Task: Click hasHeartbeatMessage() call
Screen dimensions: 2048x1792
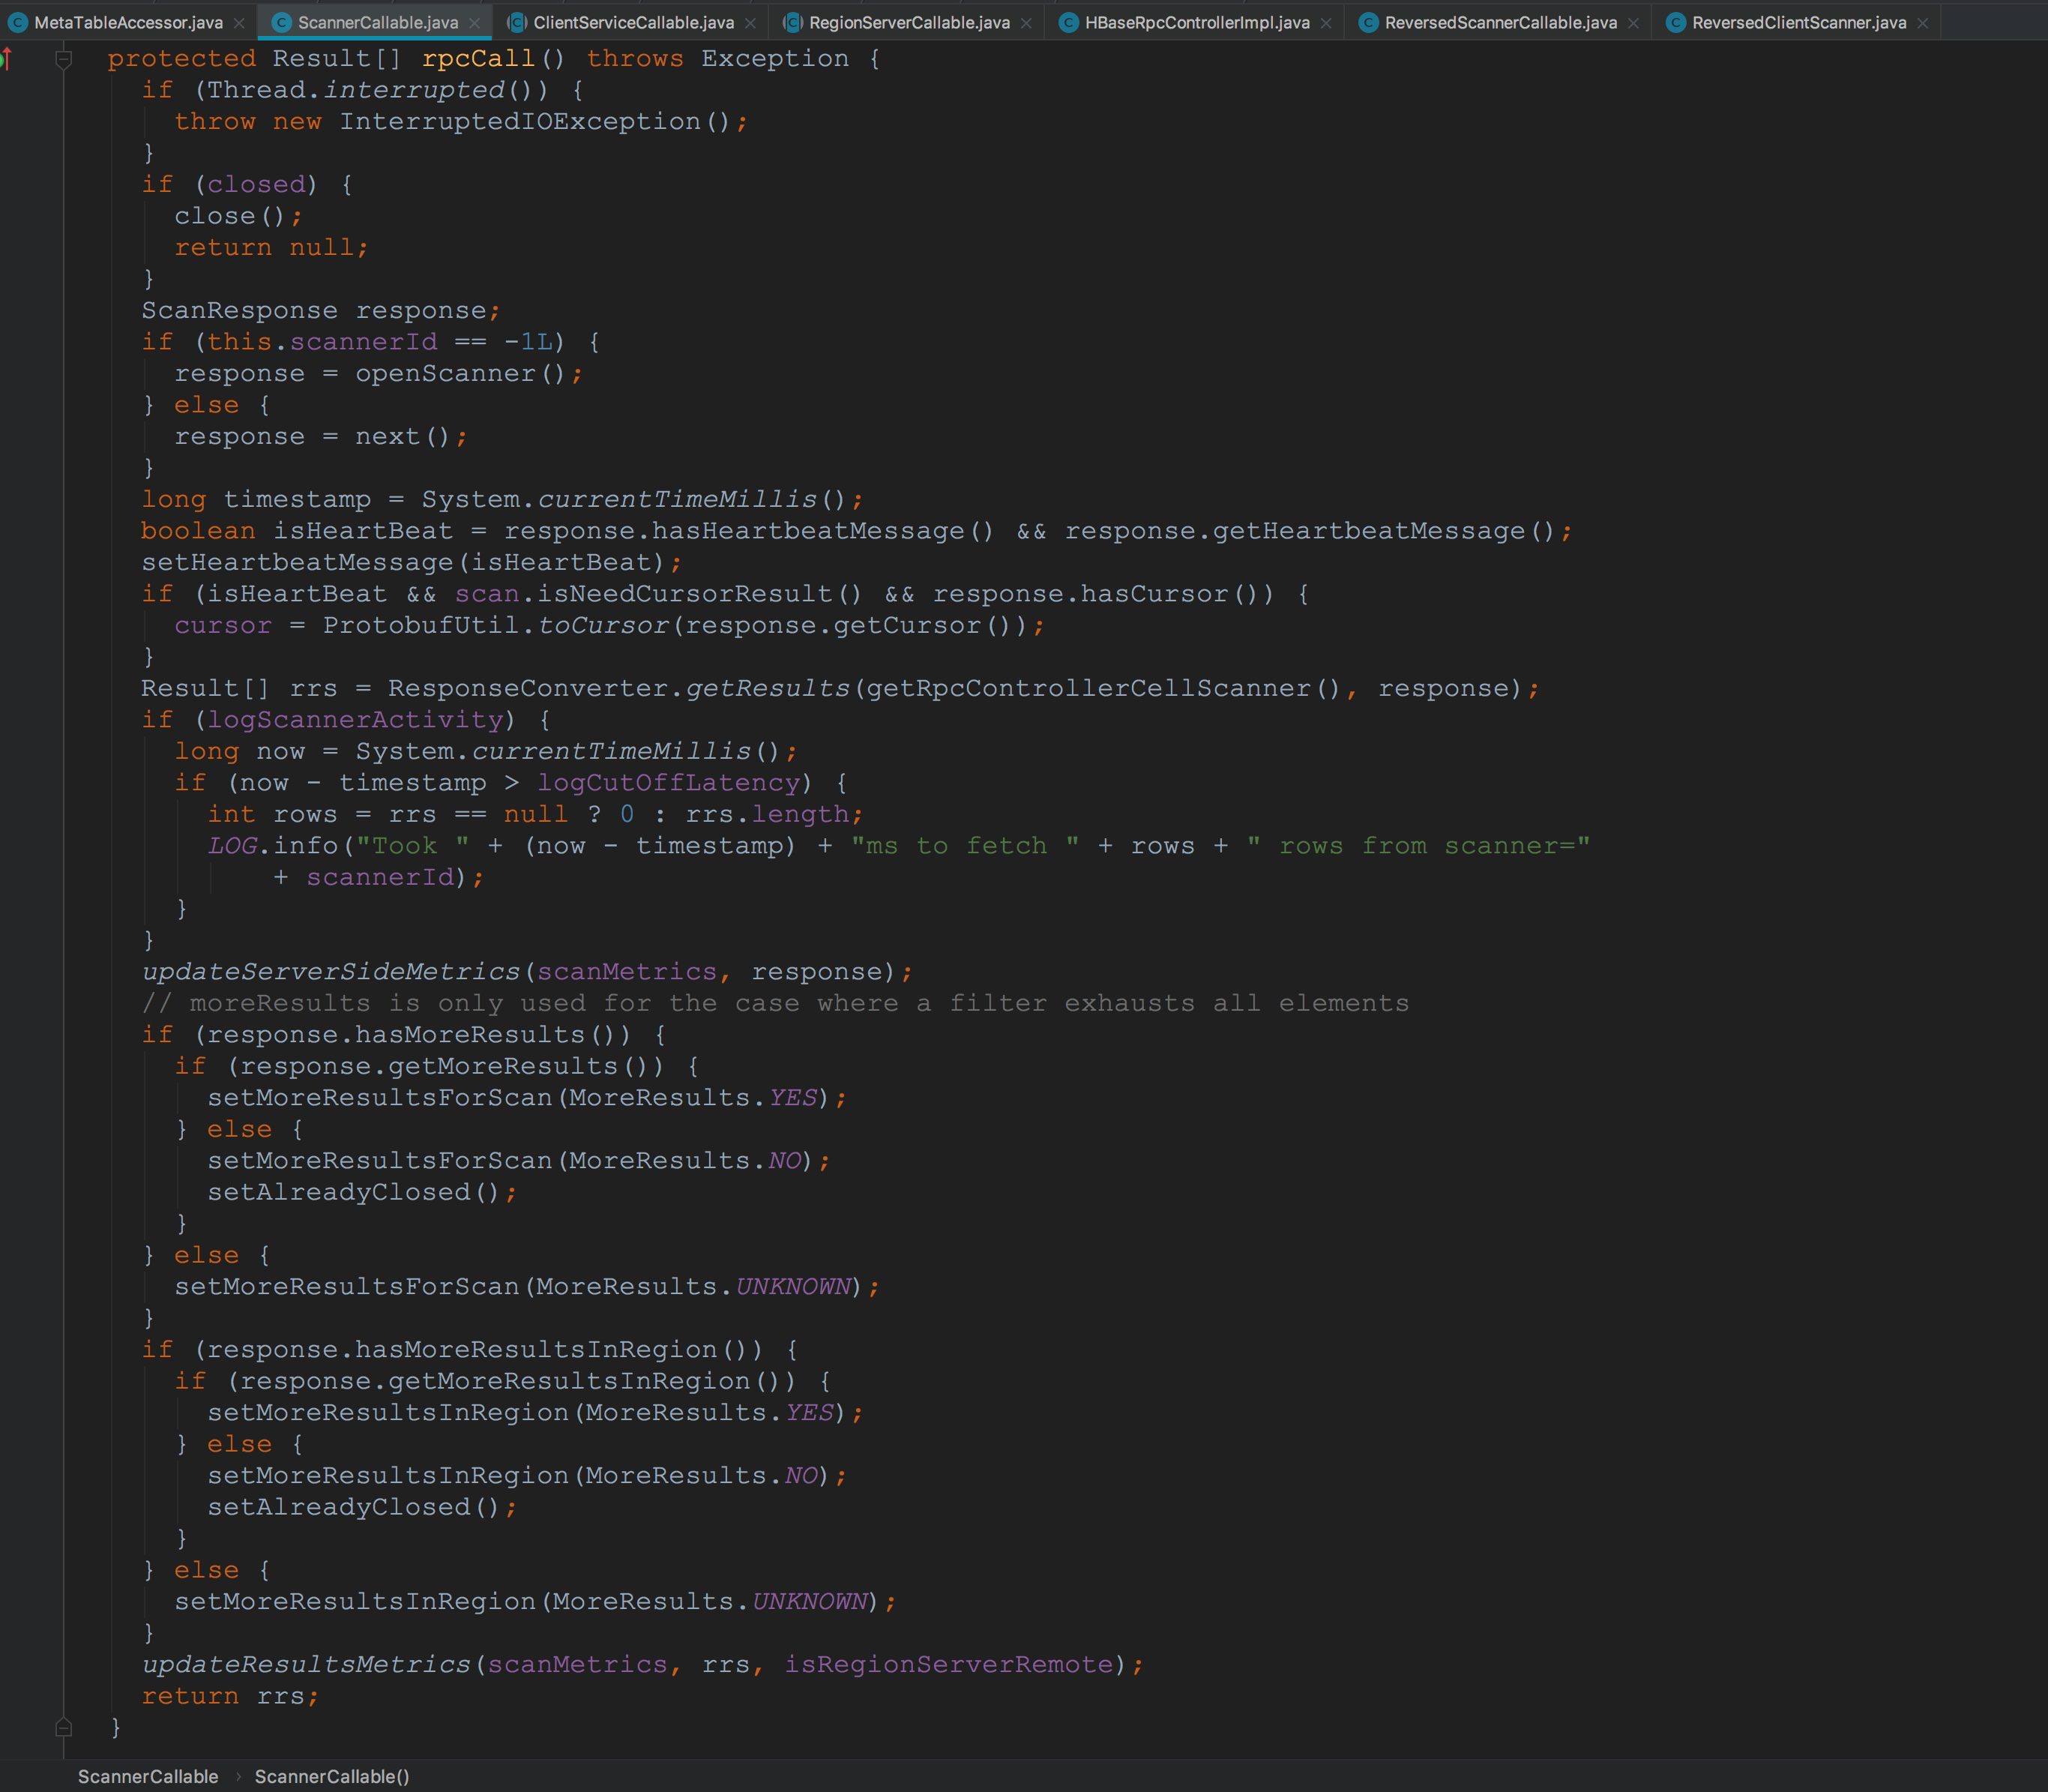Action: click(822, 531)
